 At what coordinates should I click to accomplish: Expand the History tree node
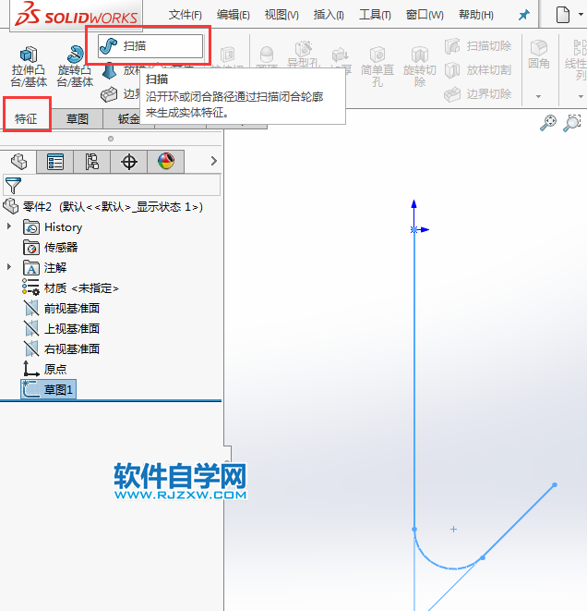(x=9, y=226)
